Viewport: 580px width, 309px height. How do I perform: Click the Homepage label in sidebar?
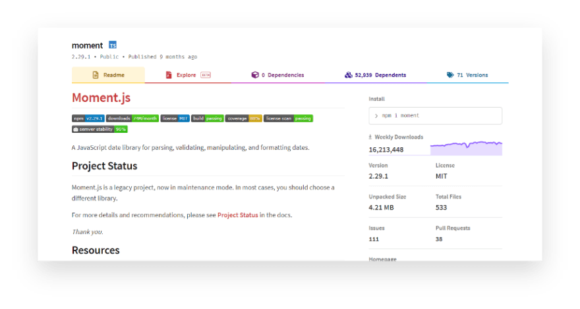click(382, 259)
